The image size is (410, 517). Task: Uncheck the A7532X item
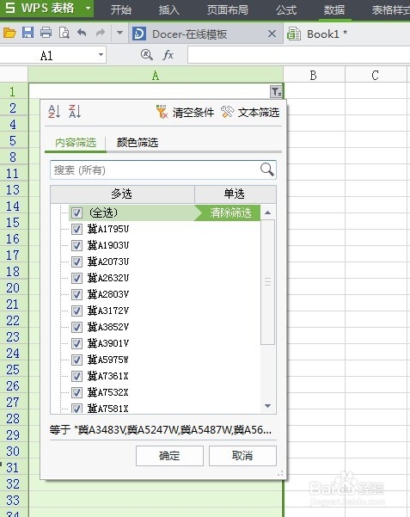click(x=76, y=392)
